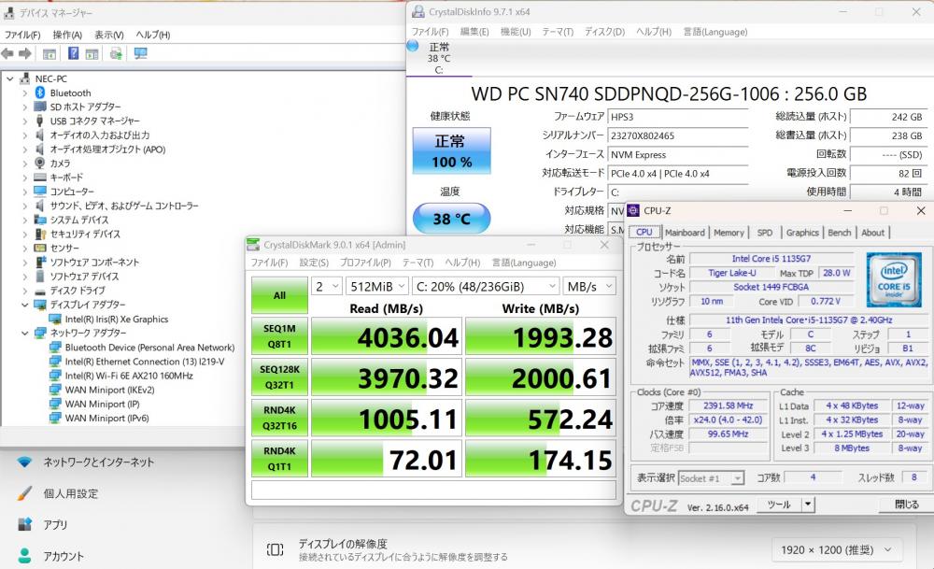The width and height of the screenshot is (934, 569).
Task: Click the Intel(R) Iris(R) Xe Graphics adapter icon
Action: coord(55,319)
